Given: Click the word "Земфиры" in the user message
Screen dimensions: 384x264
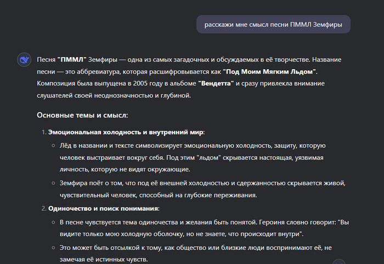Looking at the screenshot, I should [x=327, y=25].
